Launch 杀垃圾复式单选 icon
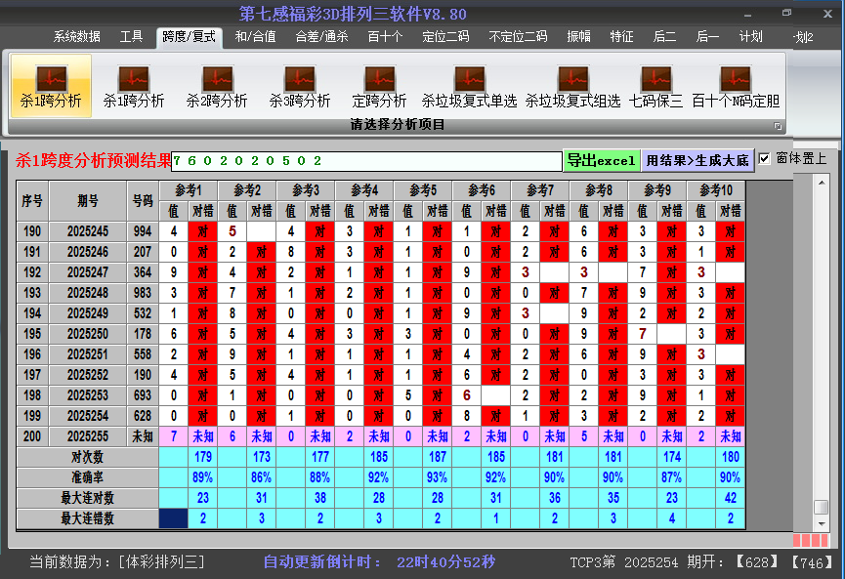This screenshot has width=845, height=579. [469, 86]
